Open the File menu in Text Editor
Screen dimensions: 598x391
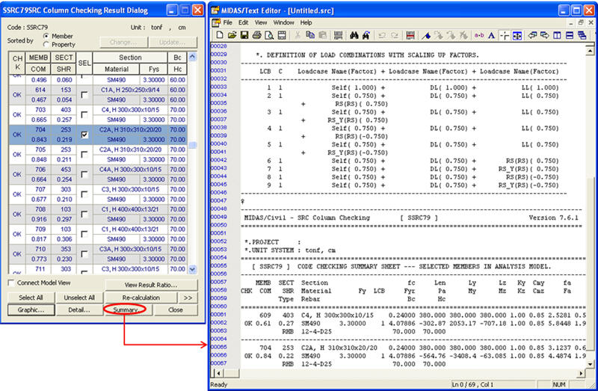[x=227, y=22]
